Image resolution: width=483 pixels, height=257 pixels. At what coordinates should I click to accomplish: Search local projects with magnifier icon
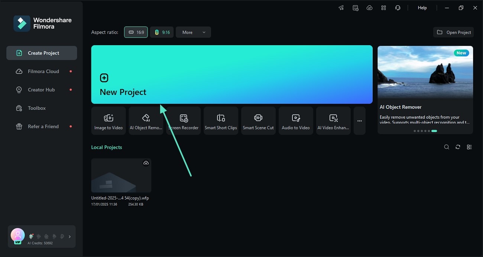point(447,147)
